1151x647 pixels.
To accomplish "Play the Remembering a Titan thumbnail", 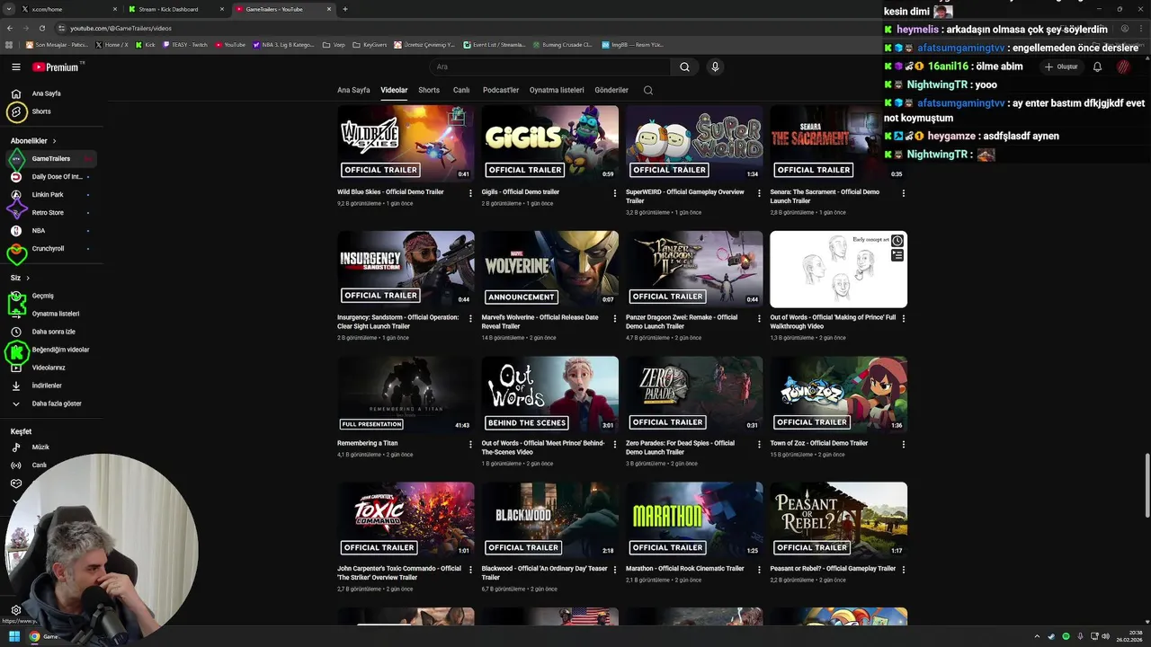I will [406, 394].
